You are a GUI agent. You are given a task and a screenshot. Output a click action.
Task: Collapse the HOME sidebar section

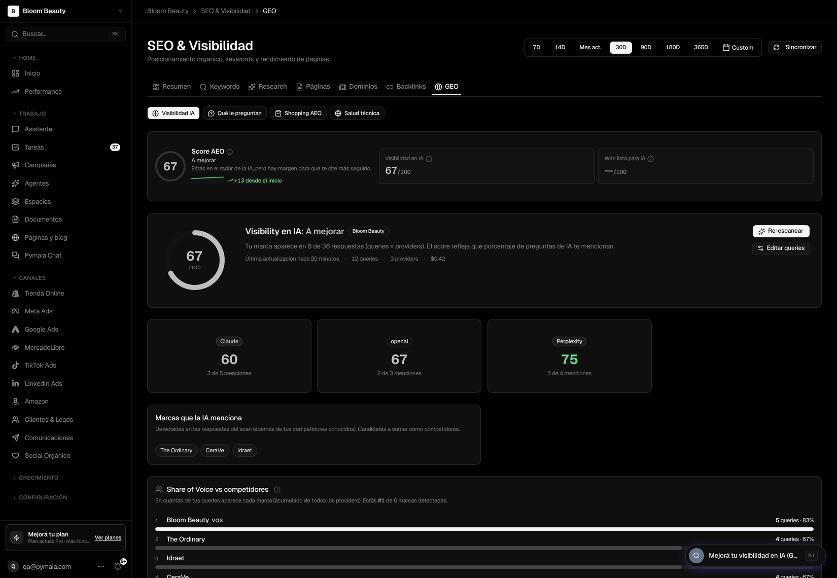coord(24,58)
